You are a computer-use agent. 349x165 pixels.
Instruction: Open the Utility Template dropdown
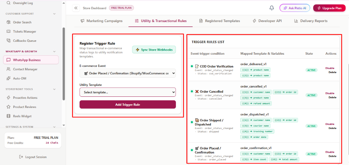(127, 92)
